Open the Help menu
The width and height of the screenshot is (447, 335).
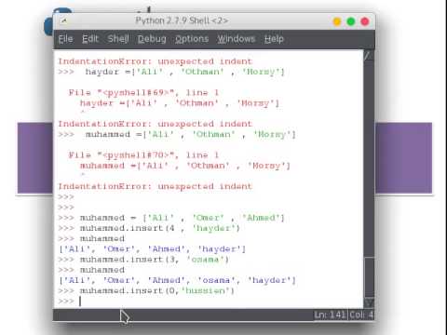pos(274,39)
